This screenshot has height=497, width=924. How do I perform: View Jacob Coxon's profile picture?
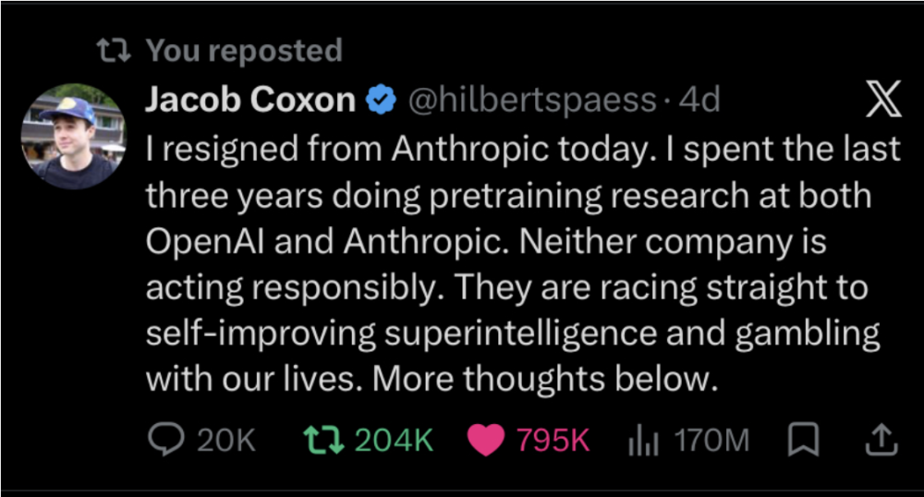click(74, 136)
